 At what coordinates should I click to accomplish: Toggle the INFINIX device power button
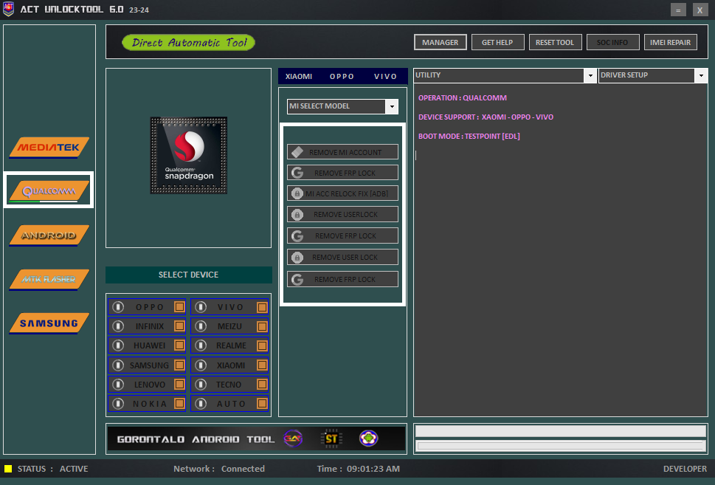[118, 326]
